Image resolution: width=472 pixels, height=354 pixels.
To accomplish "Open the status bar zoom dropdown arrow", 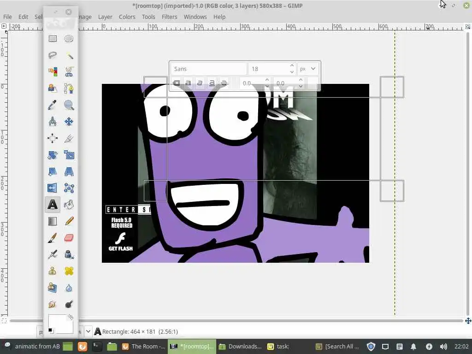I will [88, 331].
